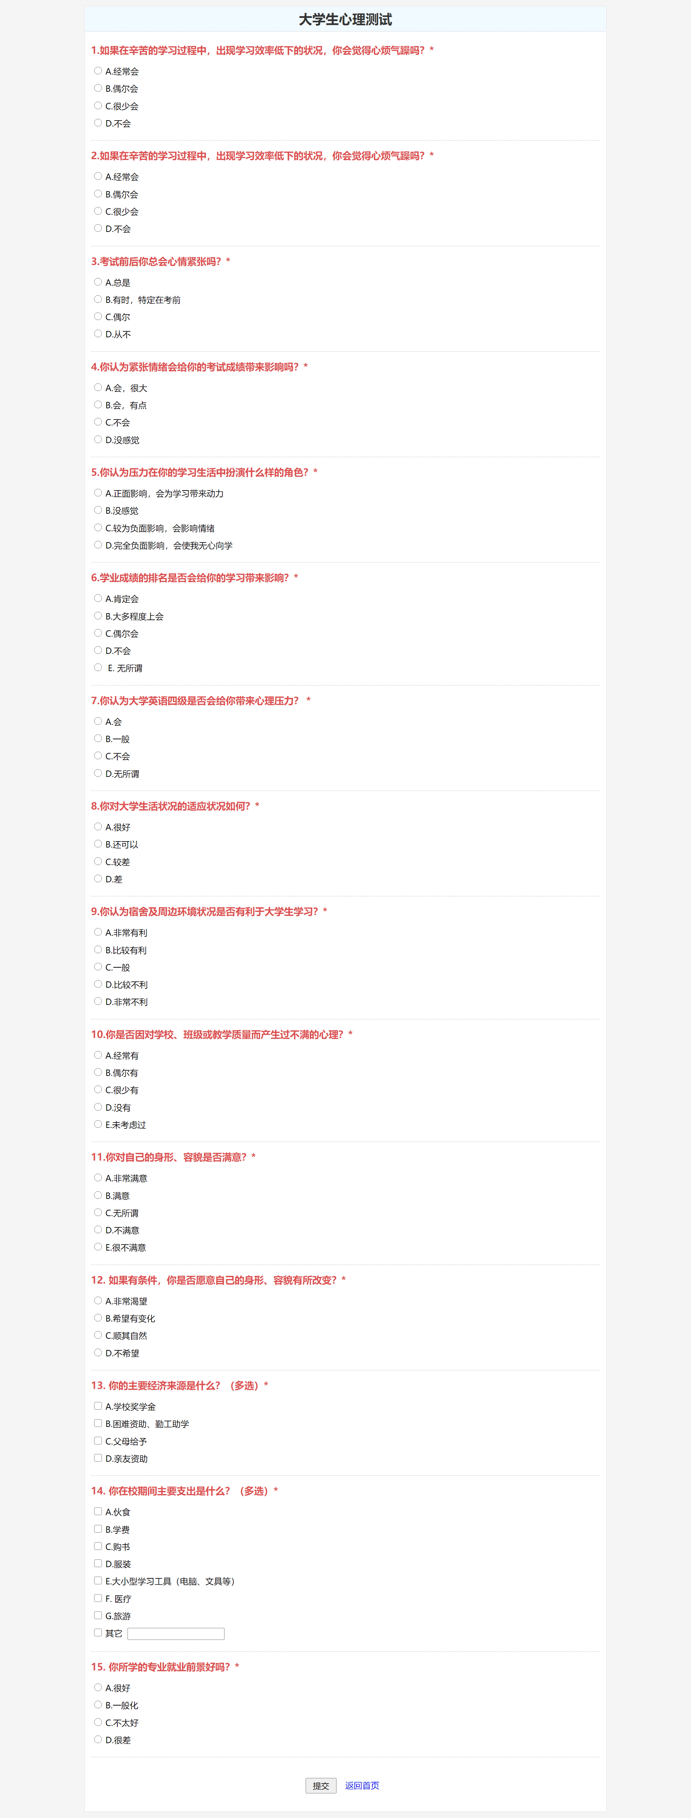Screen dimensions: 691x1818
Task: Enable 'C.父母给予' checkbox
Action: click(98, 1441)
